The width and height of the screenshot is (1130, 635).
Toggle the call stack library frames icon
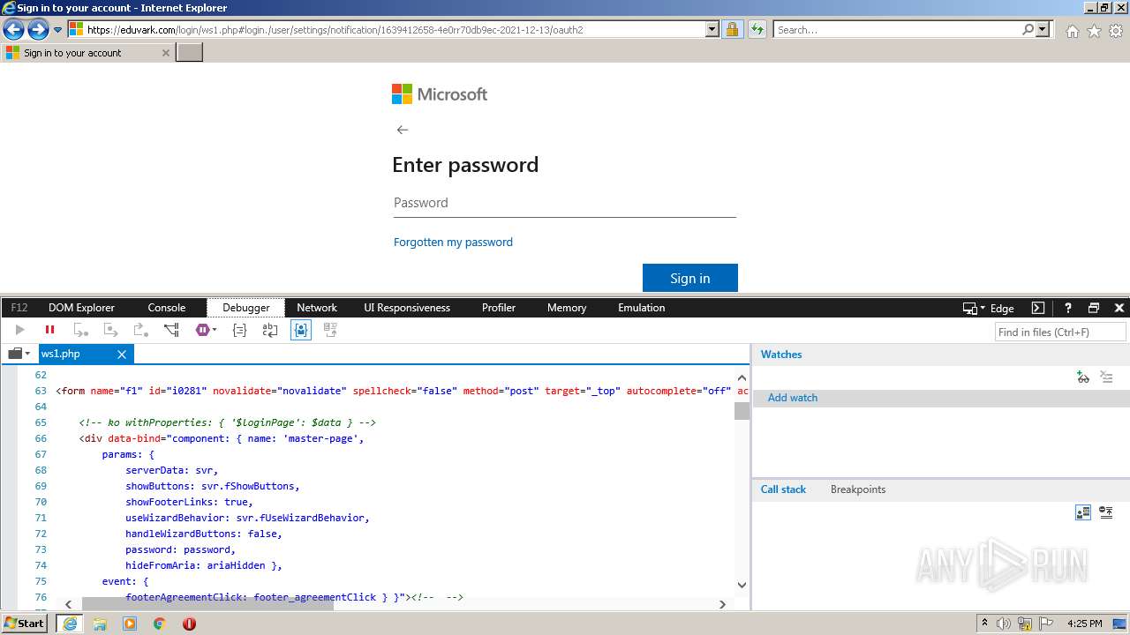(x=1083, y=512)
